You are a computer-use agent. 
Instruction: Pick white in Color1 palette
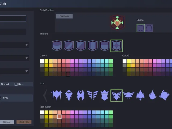42,61
